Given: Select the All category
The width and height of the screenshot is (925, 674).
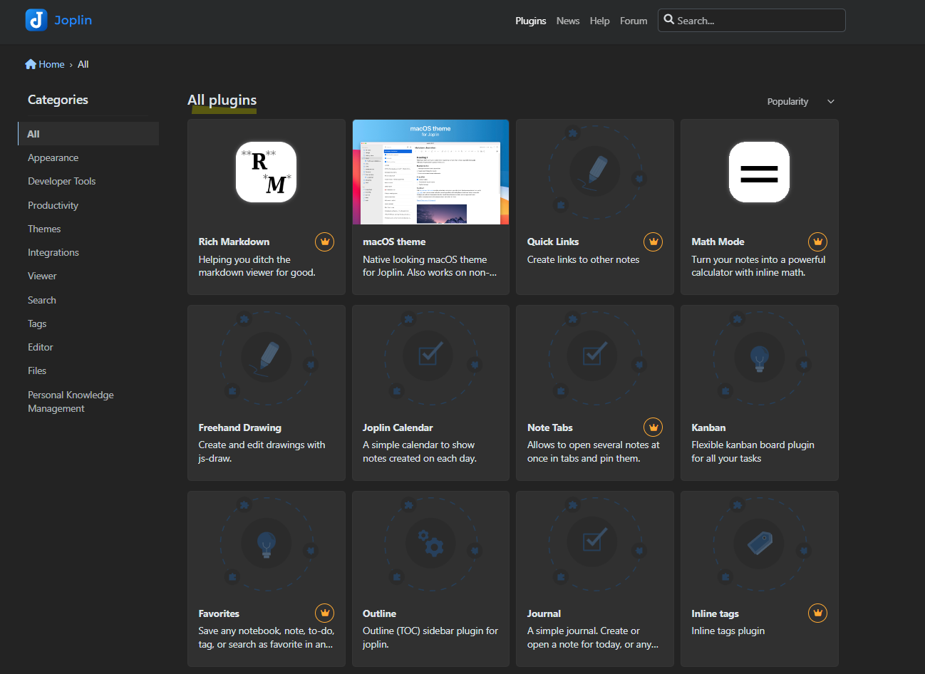Looking at the screenshot, I should coord(88,134).
